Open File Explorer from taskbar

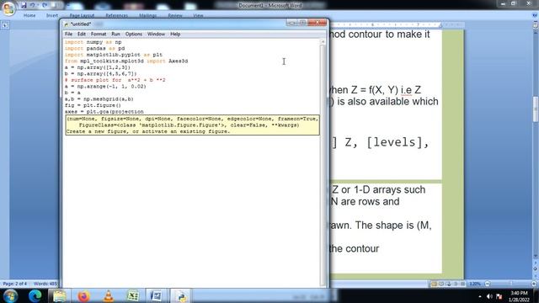tap(60, 295)
